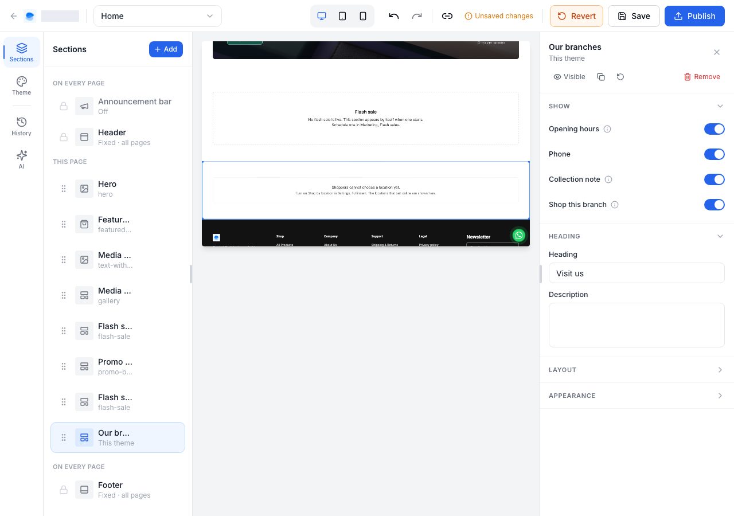This screenshot has width=734, height=516.
Task: Open the Sections tab
Action: [x=22, y=52]
